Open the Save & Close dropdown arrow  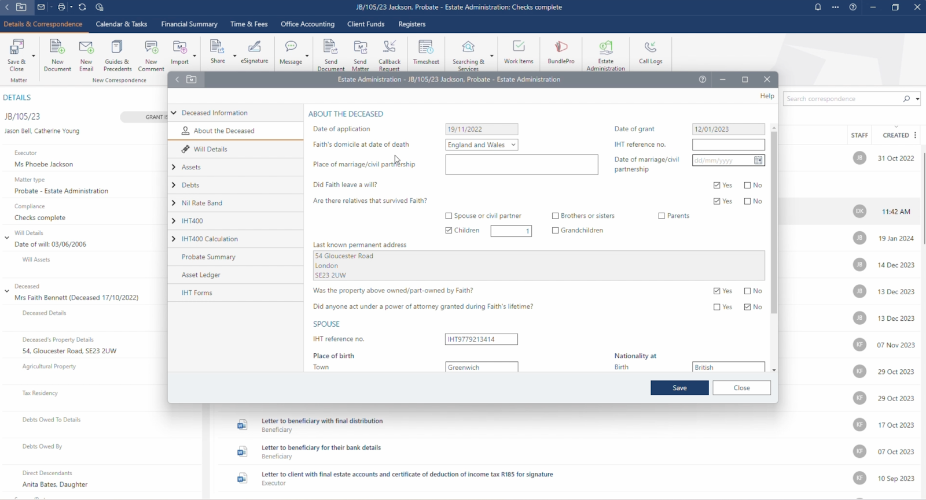coord(33,56)
